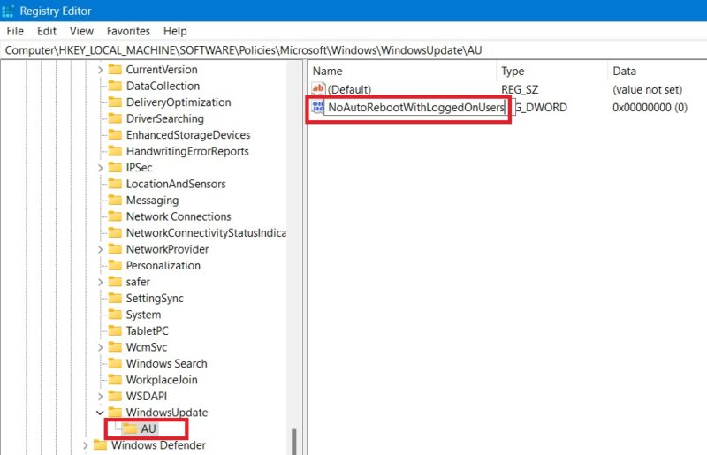Click the DWORD value binary icon
This screenshot has height=455, width=707.
(x=318, y=107)
